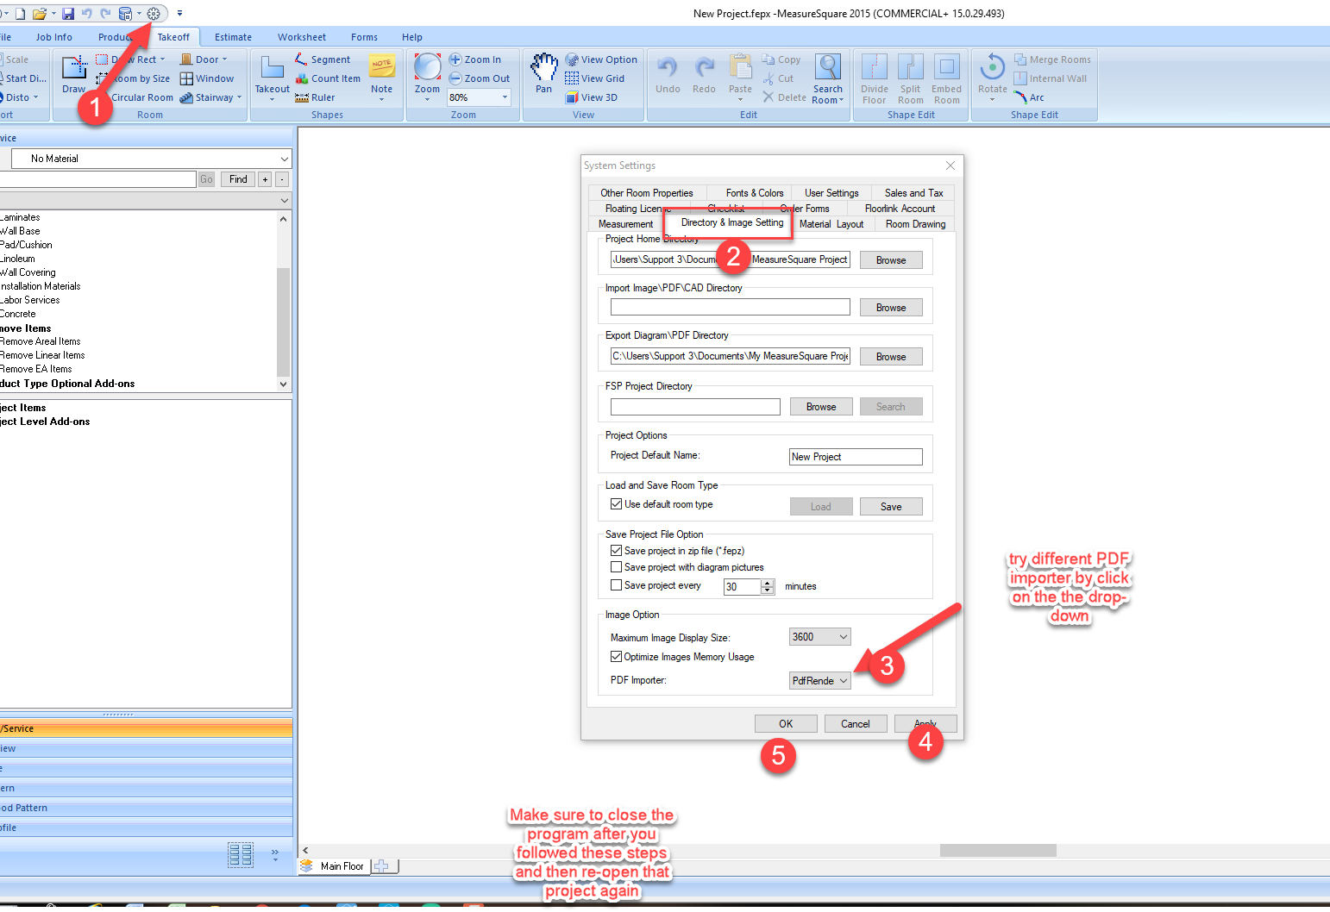Select the Arc tool

click(1029, 97)
